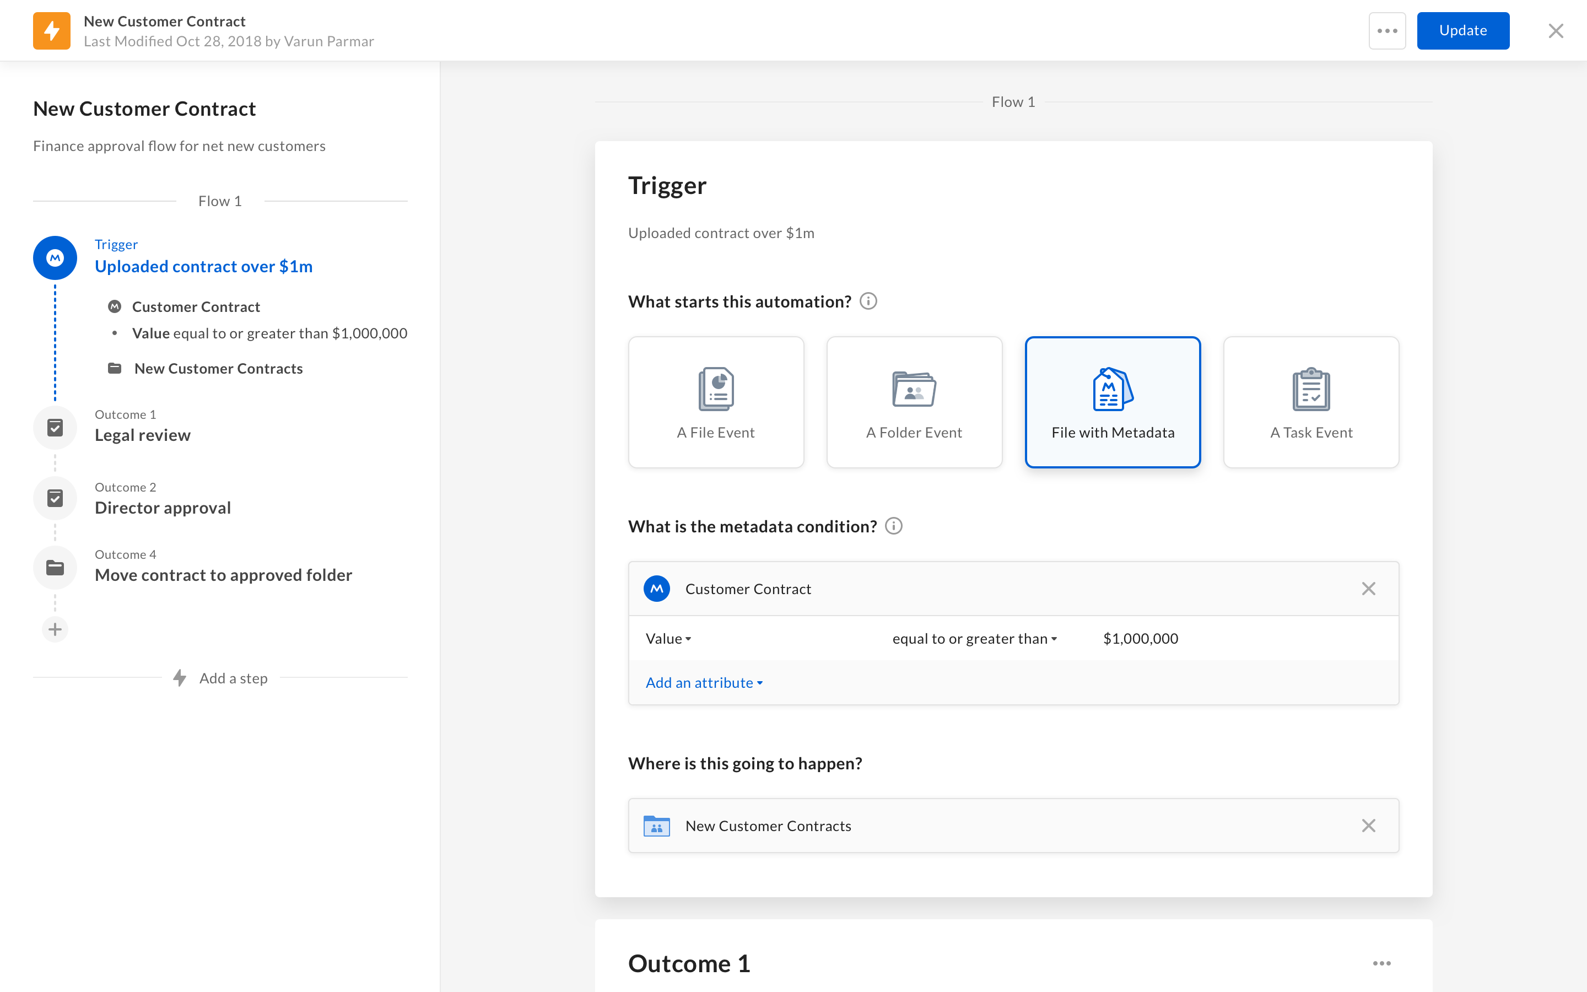Image resolution: width=1587 pixels, height=992 pixels.
Task: Select the A Task Event trigger card
Action: [x=1310, y=402]
